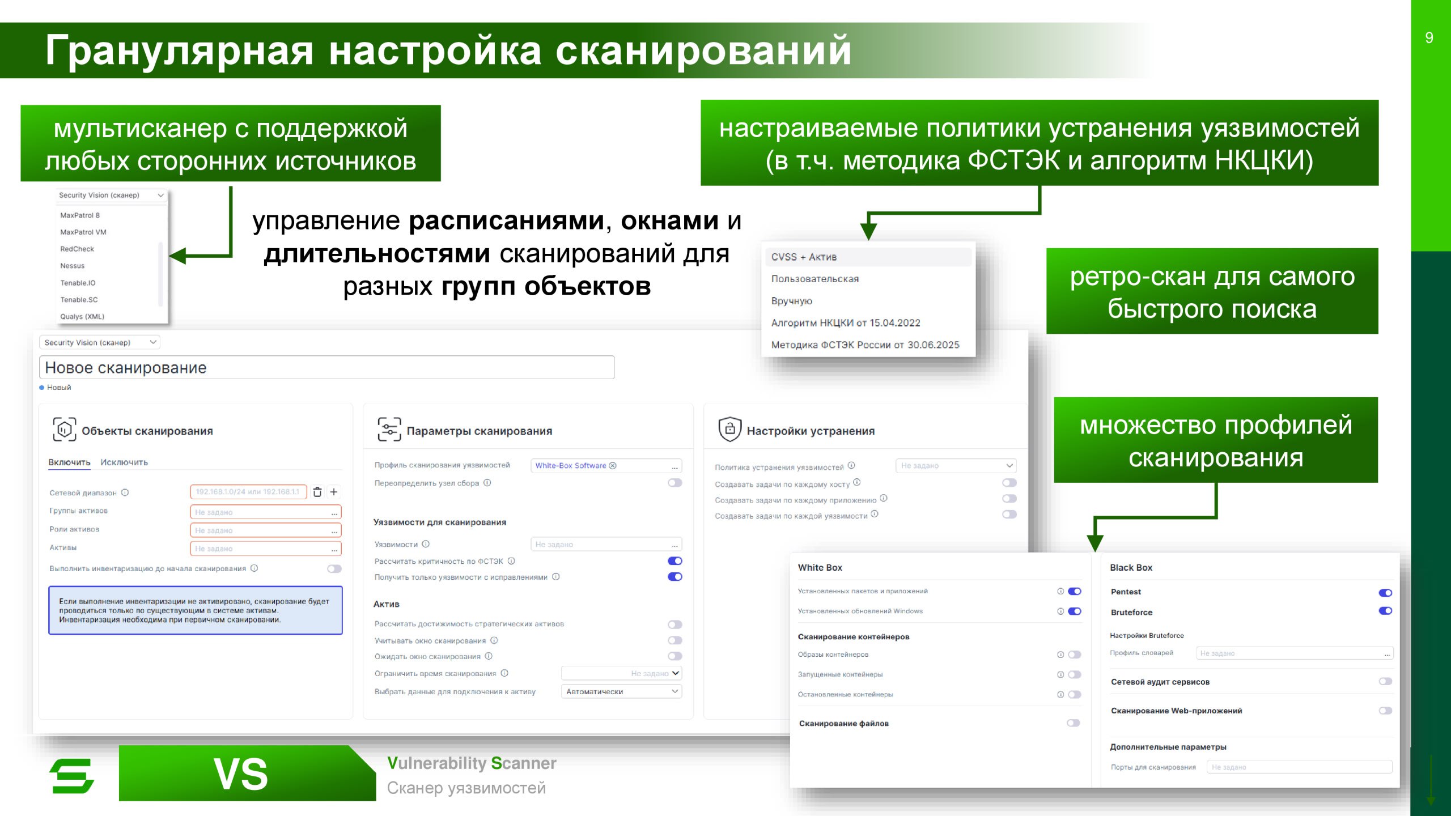Open Выбрать данные для подключения Автоматически dropdown
The height and width of the screenshot is (816, 1451).
pos(621,691)
